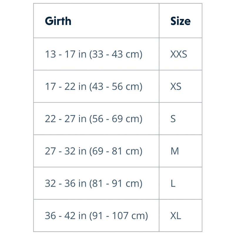The image size is (235, 235).
Task: Select the 32 - 36 in girth cell
Action: pos(96,183)
